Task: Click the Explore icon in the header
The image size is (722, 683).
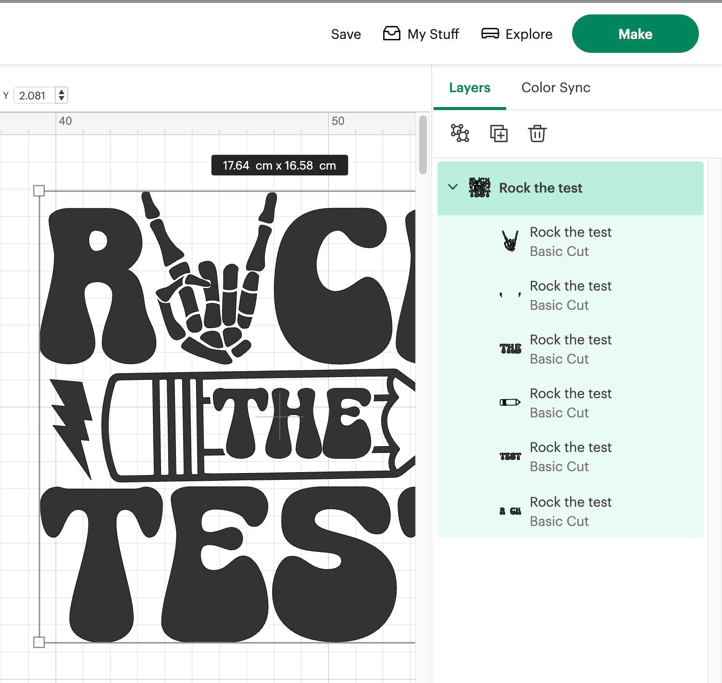Action: click(490, 34)
